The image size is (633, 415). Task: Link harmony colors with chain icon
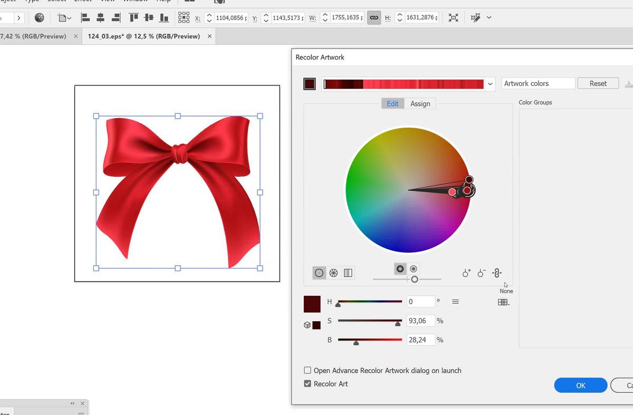point(496,273)
